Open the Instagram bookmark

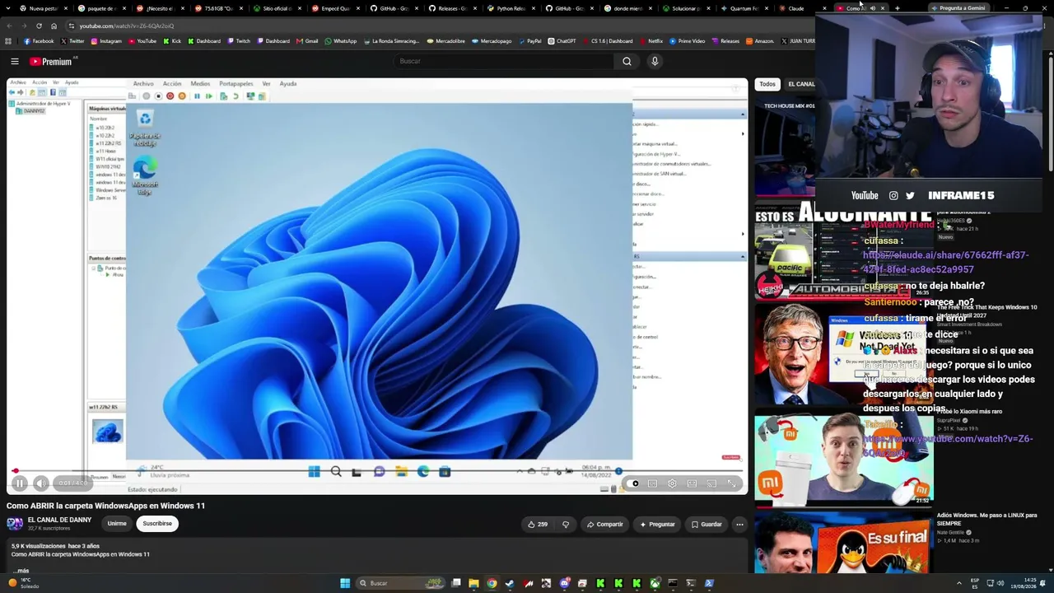point(106,41)
